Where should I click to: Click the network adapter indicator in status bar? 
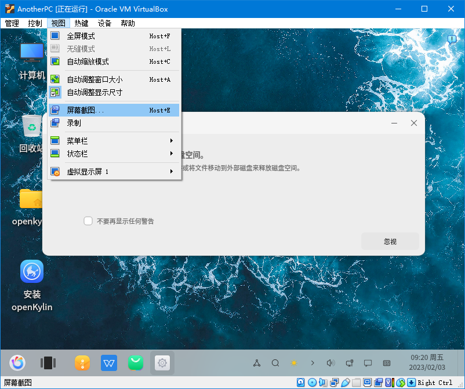(x=334, y=383)
